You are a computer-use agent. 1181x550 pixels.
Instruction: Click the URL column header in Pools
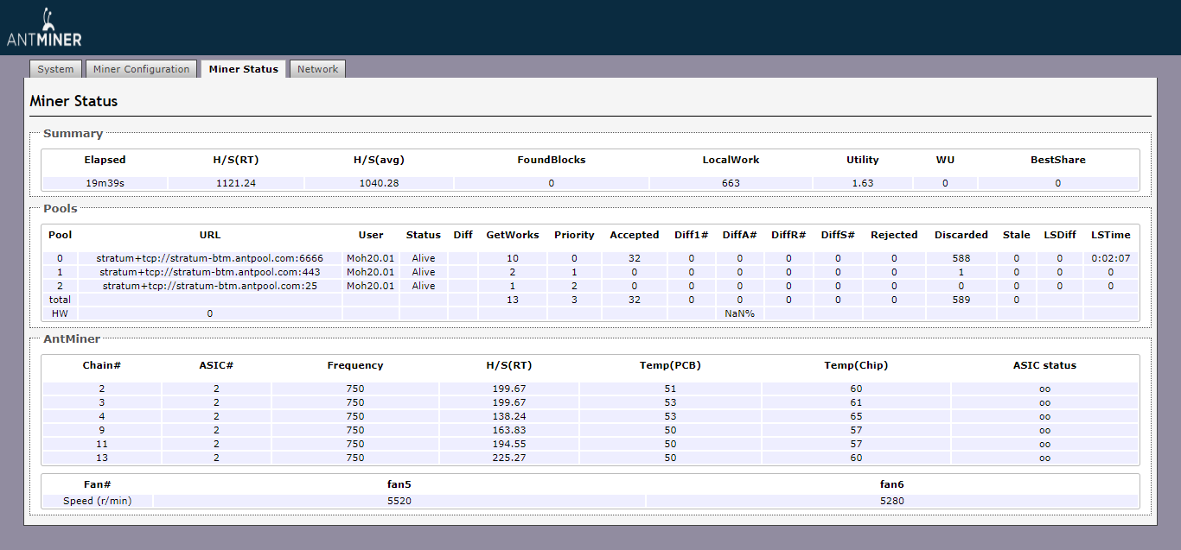click(210, 235)
